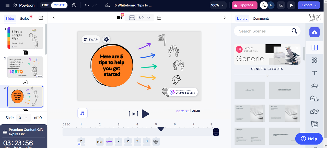Zoom in timeline with plus button
This screenshot has height=148, width=327.
click(216, 130)
